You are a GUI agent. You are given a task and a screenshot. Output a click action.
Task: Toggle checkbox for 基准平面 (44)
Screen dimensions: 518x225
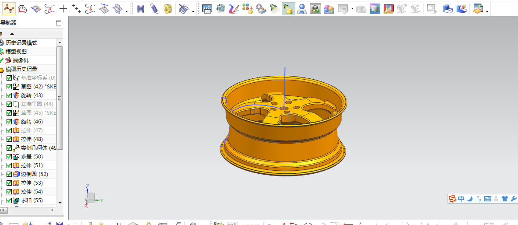pos(9,104)
